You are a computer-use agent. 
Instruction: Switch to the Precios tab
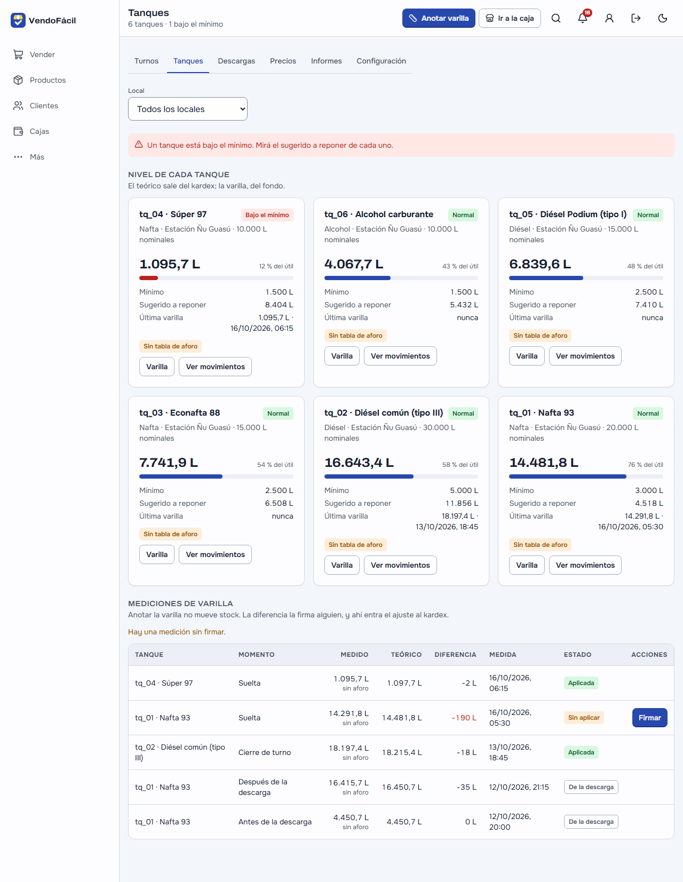click(283, 61)
